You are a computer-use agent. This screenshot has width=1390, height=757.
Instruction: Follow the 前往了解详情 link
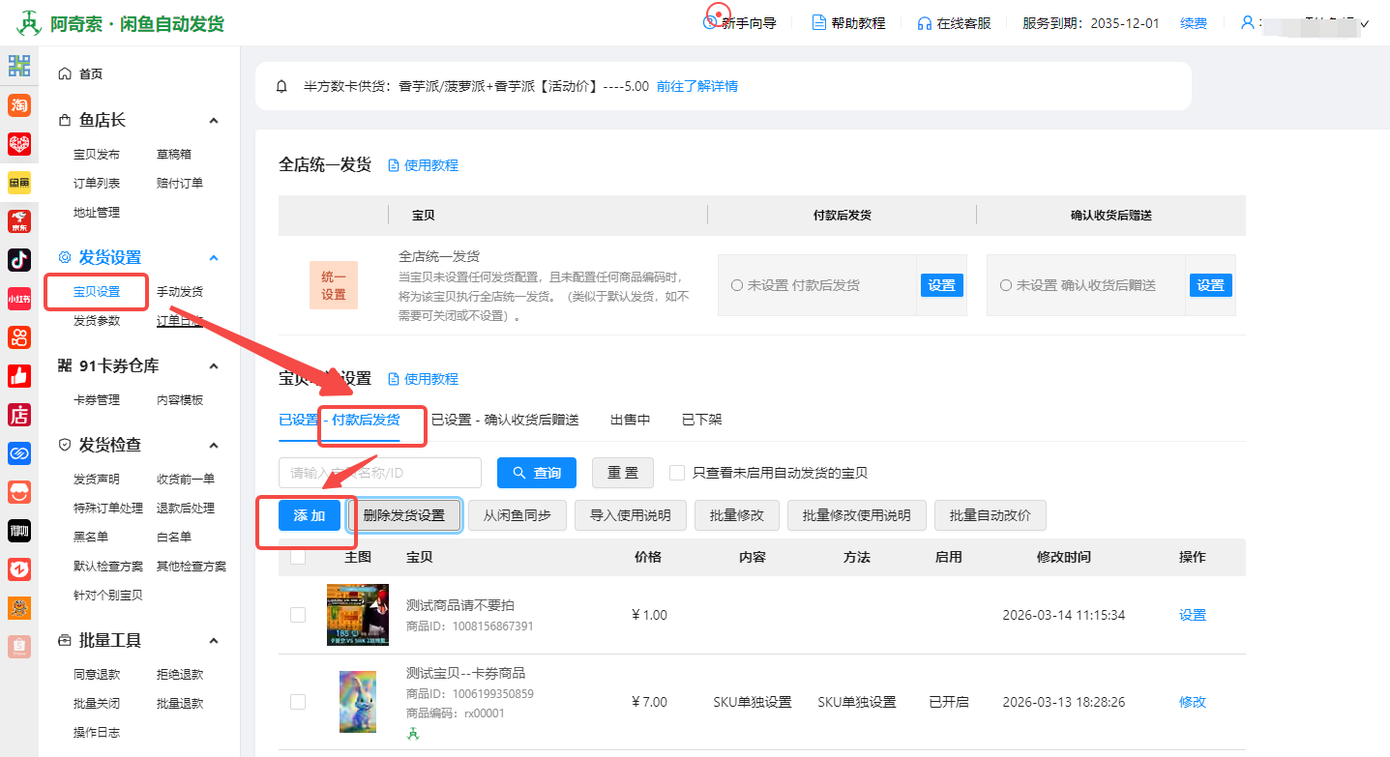[x=697, y=86]
